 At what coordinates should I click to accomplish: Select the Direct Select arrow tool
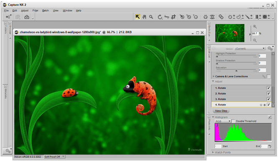click(x=138, y=17)
